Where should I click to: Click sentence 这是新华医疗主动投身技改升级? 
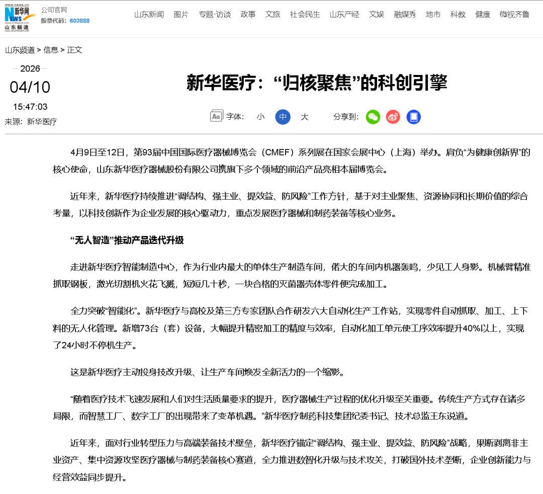(208, 372)
